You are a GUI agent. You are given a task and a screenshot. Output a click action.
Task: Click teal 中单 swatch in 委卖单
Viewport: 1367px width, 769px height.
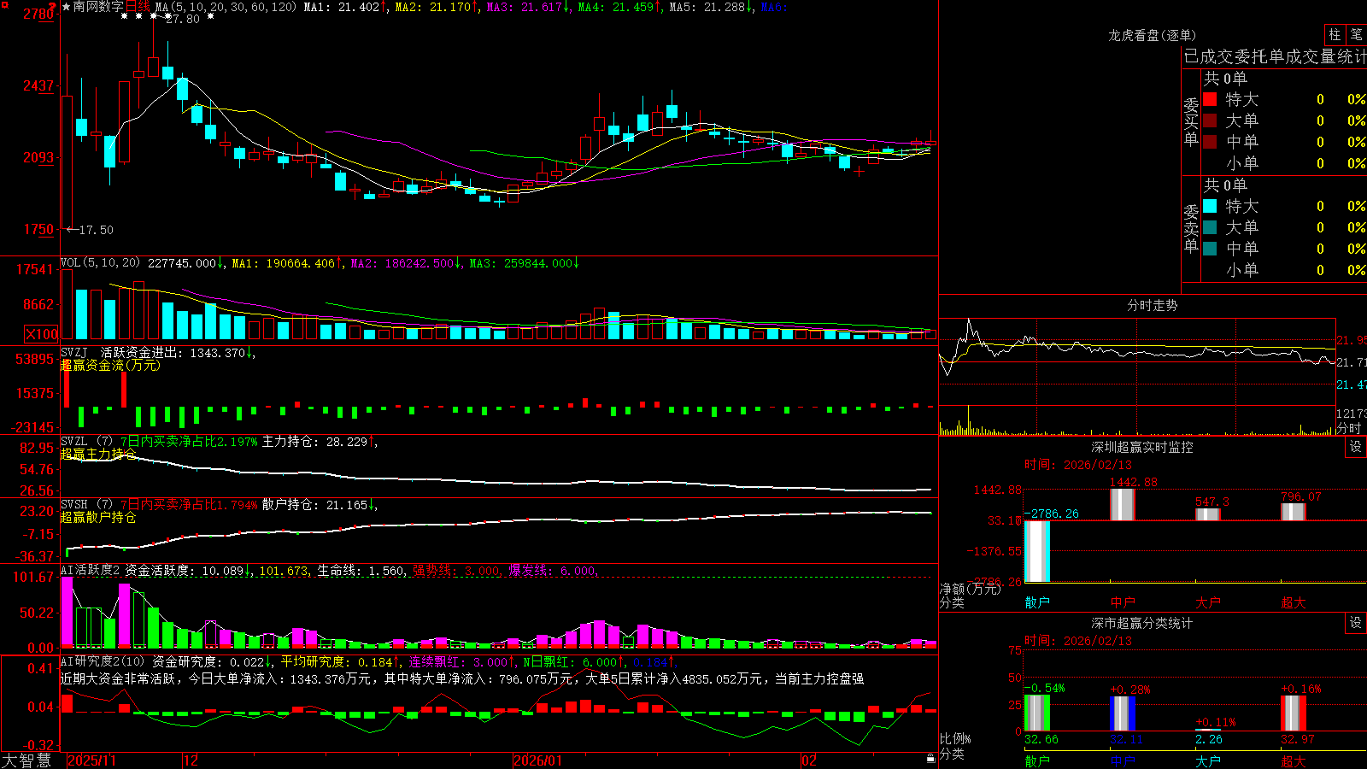(1210, 249)
